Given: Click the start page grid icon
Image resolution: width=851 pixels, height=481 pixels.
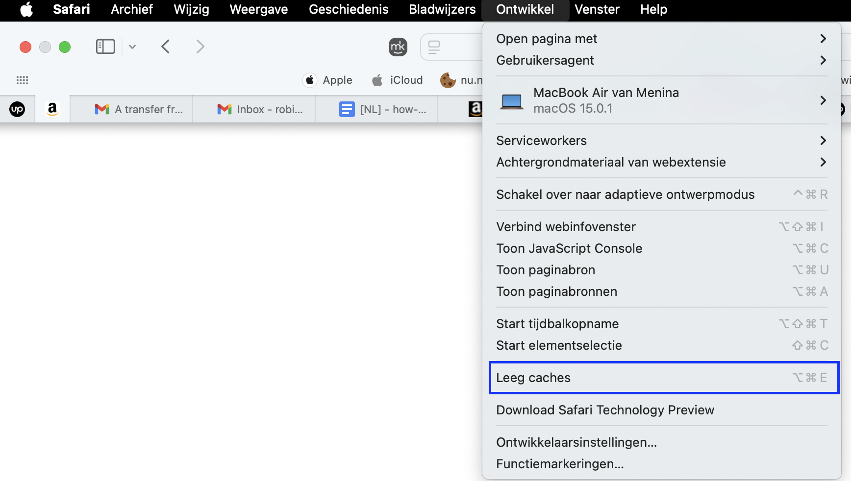Looking at the screenshot, I should (x=22, y=80).
